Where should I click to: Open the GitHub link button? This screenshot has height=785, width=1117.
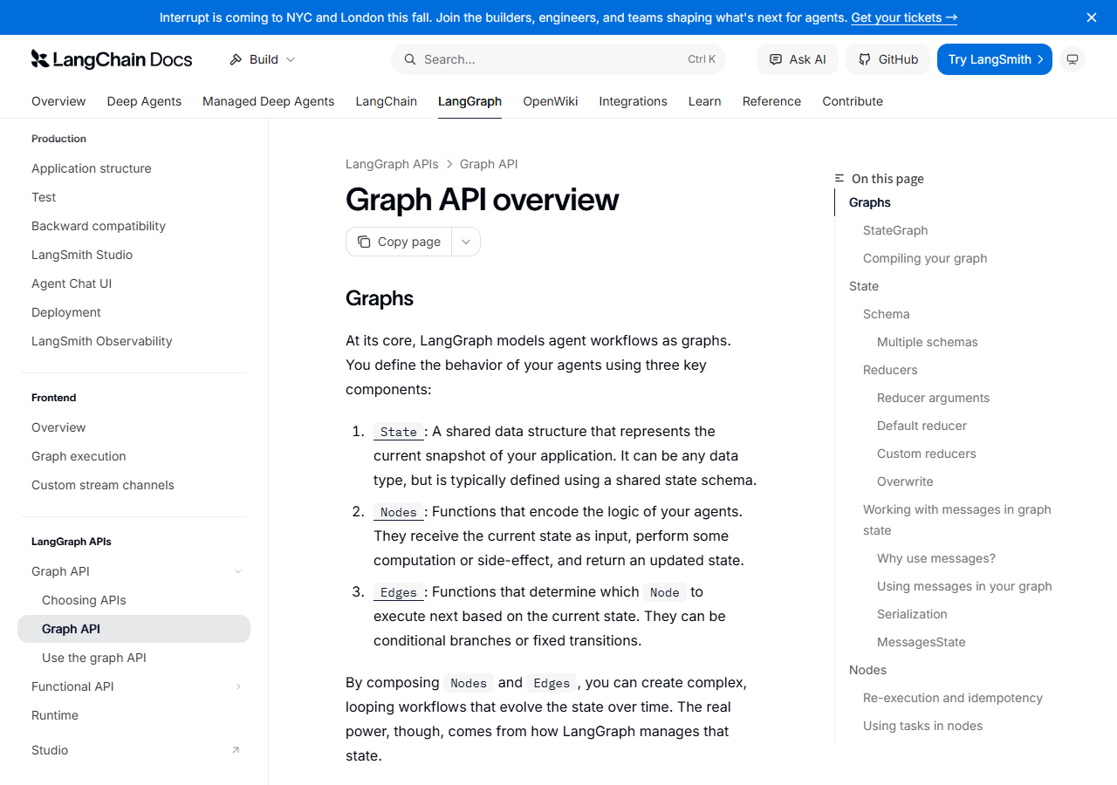[888, 59]
